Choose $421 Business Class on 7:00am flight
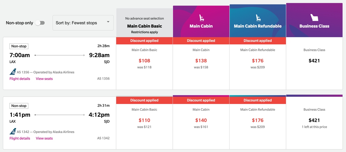The height and width of the screenshot is (152, 346). (x=314, y=64)
